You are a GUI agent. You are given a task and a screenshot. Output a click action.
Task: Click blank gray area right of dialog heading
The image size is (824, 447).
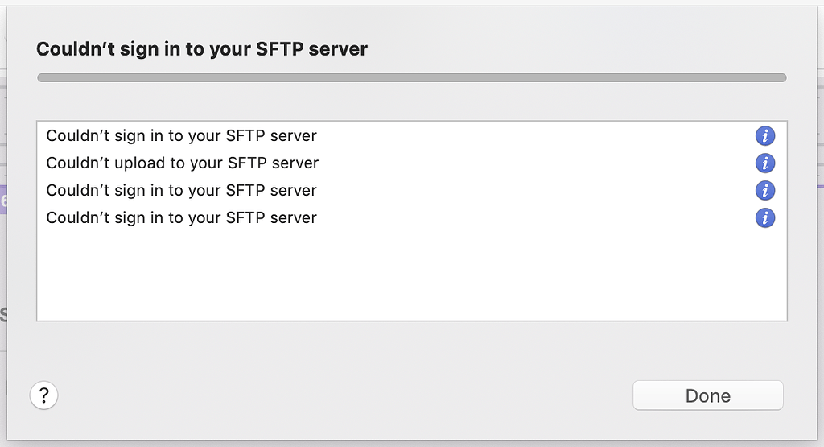579,49
